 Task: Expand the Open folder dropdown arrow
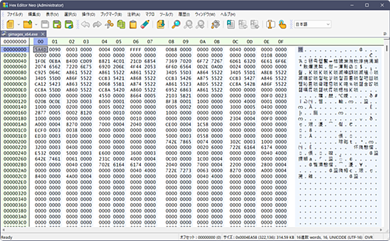36,25
